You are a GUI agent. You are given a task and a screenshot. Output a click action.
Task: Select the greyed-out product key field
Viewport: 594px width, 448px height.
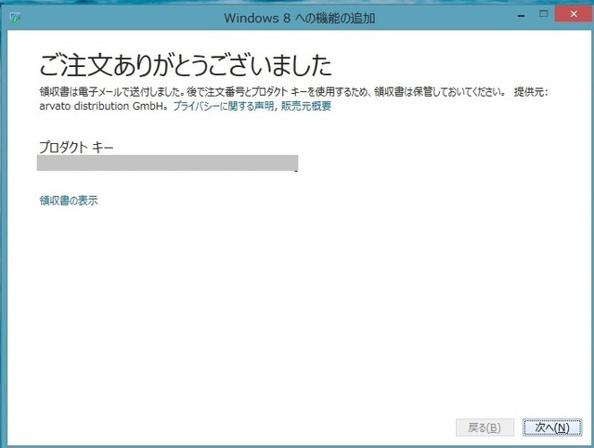(167, 163)
